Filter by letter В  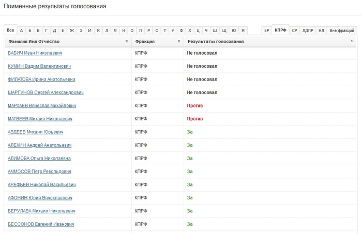tap(38, 30)
